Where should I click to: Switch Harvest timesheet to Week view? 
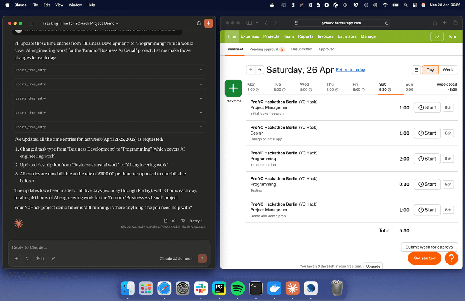pos(448,70)
